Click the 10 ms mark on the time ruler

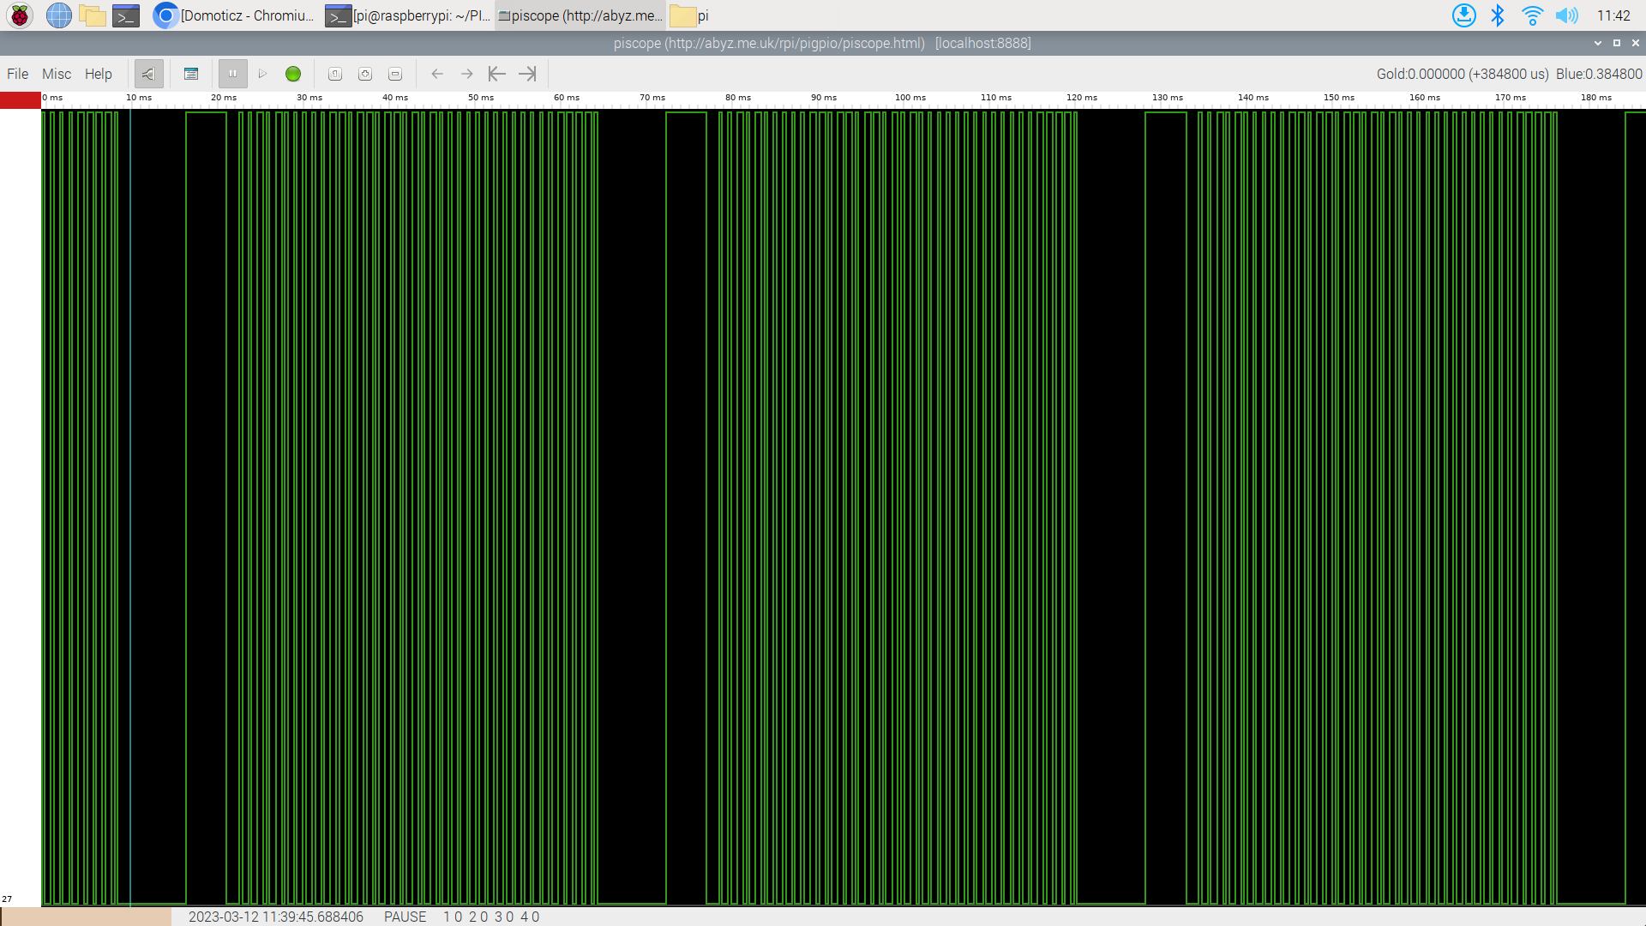click(139, 98)
